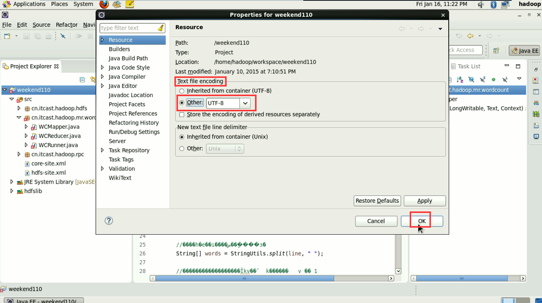Clear the filter text with the broom icon
Screen dimensions: 542x303
[x=161, y=28]
